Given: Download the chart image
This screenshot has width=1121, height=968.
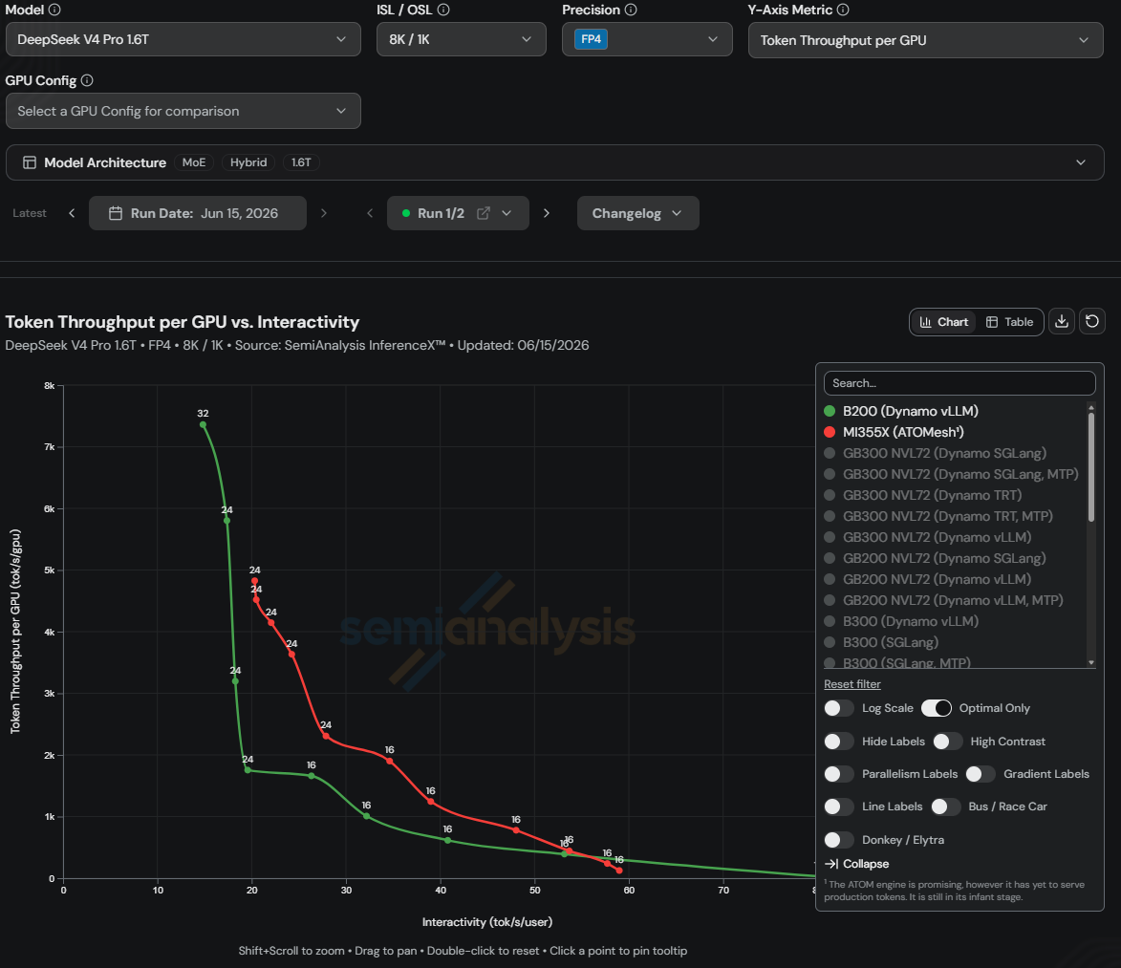Looking at the screenshot, I should [1062, 322].
